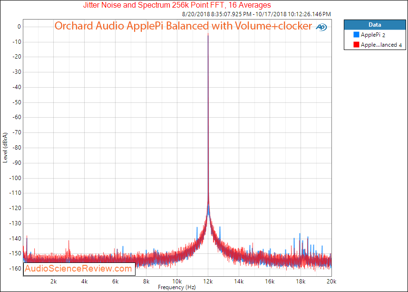
Task: Click the -10 level tick label
Action: pyautogui.click(x=17, y=42)
